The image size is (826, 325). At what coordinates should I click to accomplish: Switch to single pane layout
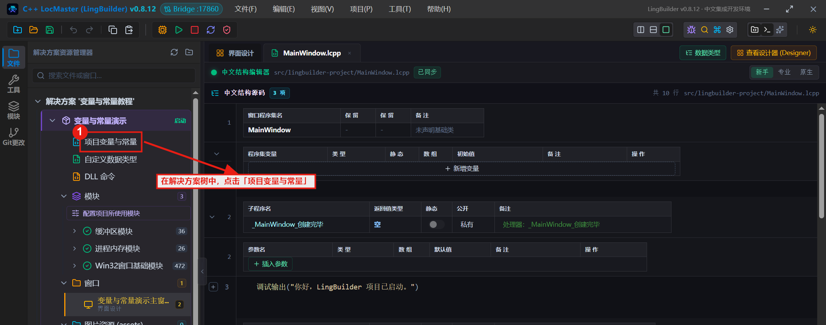click(666, 30)
